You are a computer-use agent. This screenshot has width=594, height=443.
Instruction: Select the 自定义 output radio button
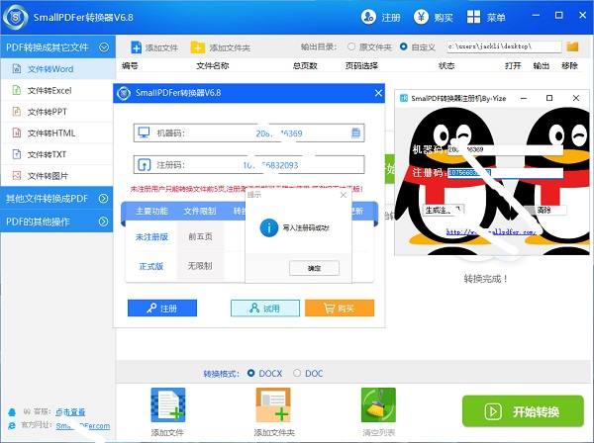pos(404,46)
